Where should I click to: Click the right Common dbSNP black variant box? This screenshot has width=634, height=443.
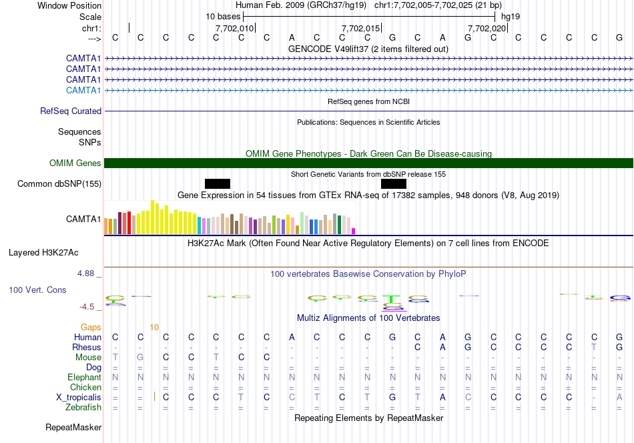394,184
